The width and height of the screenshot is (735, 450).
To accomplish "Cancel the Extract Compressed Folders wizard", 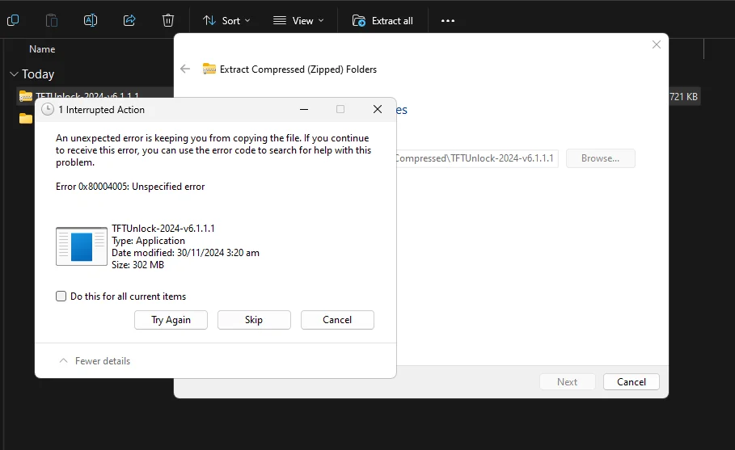I will [632, 381].
